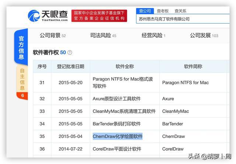Viewport: 236px width, 164px height.
Task: Click the 序号 column header
Action: point(42,67)
